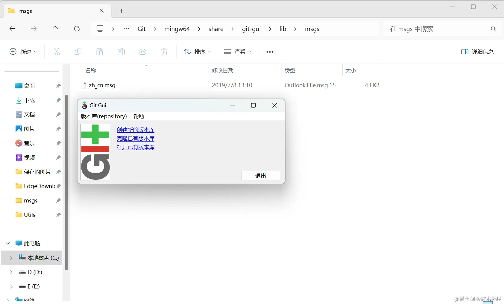Open 桌面 in the sidebar

click(x=29, y=86)
